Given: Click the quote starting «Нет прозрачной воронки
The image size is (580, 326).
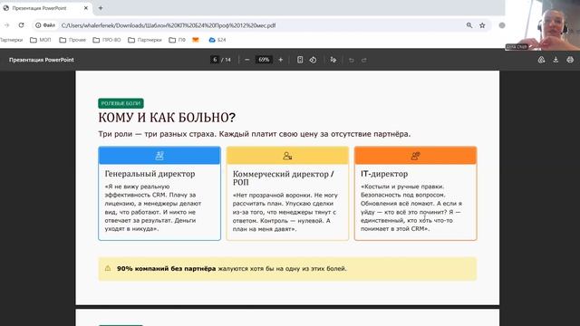Looking at the screenshot, I should (x=285, y=212).
